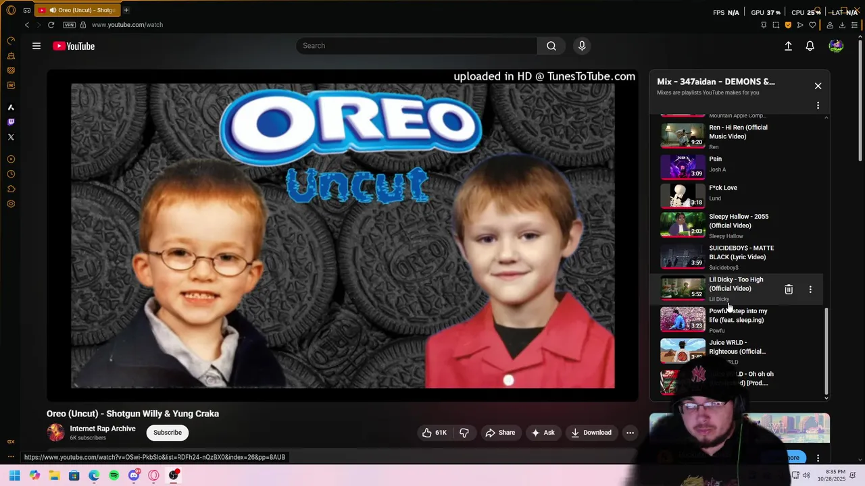Screen dimensions: 865x486
Task: Open Spotify from taskbar
Action: (x=114, y=475)
